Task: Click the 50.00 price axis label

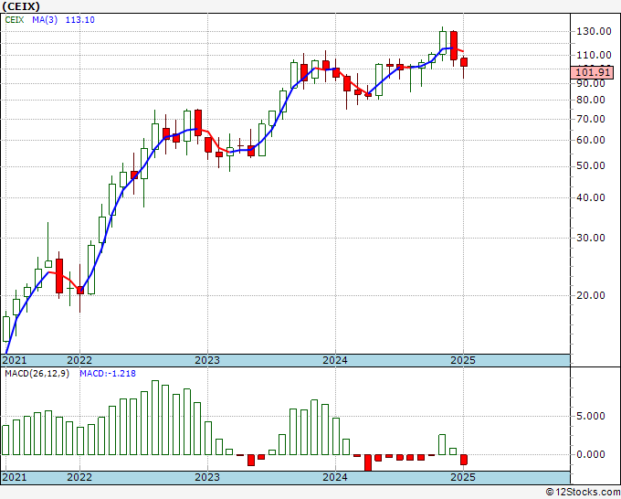Action: tap(590, 165)
